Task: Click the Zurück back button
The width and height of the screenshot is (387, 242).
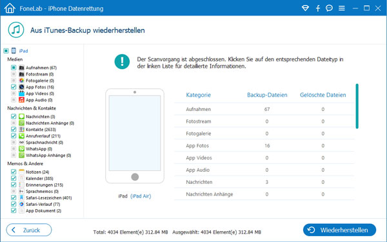Action: click(29, 230)
